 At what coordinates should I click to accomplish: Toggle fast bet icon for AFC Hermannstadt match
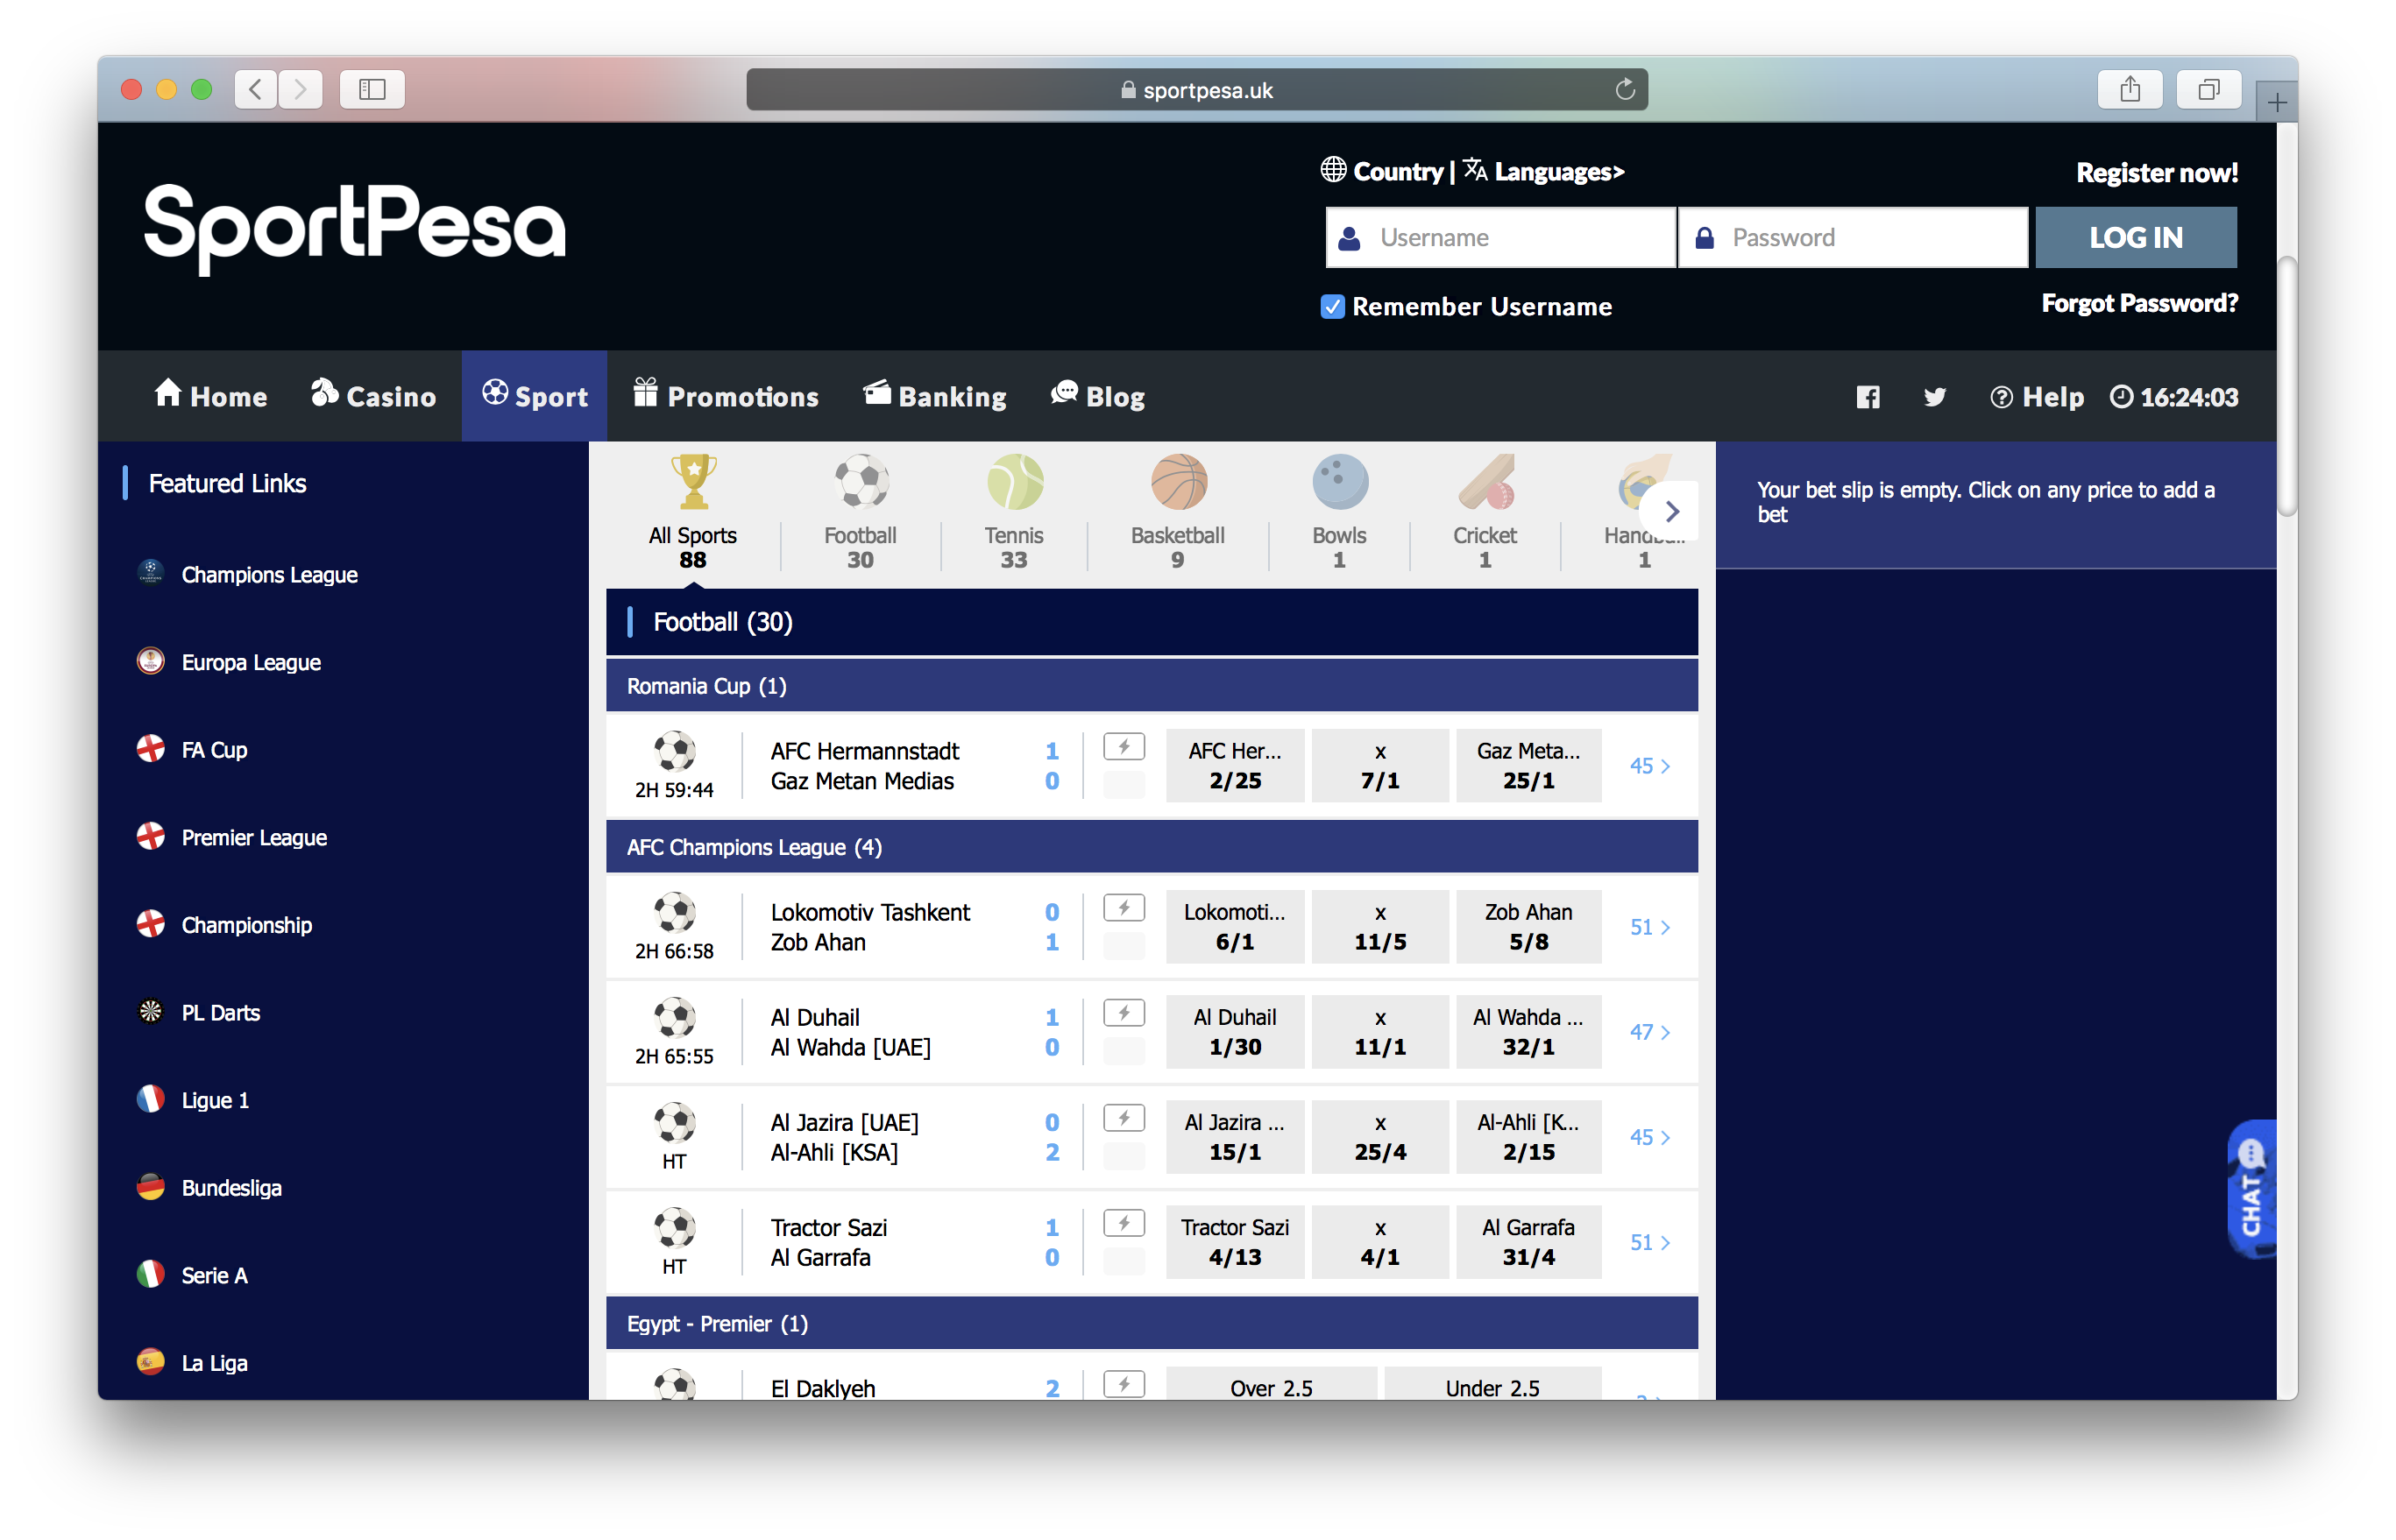click(1124, 747)
